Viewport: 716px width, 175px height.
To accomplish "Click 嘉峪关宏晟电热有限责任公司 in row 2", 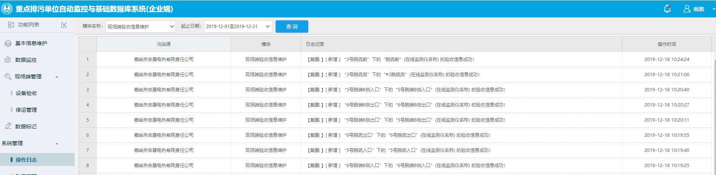I will 164,75.
